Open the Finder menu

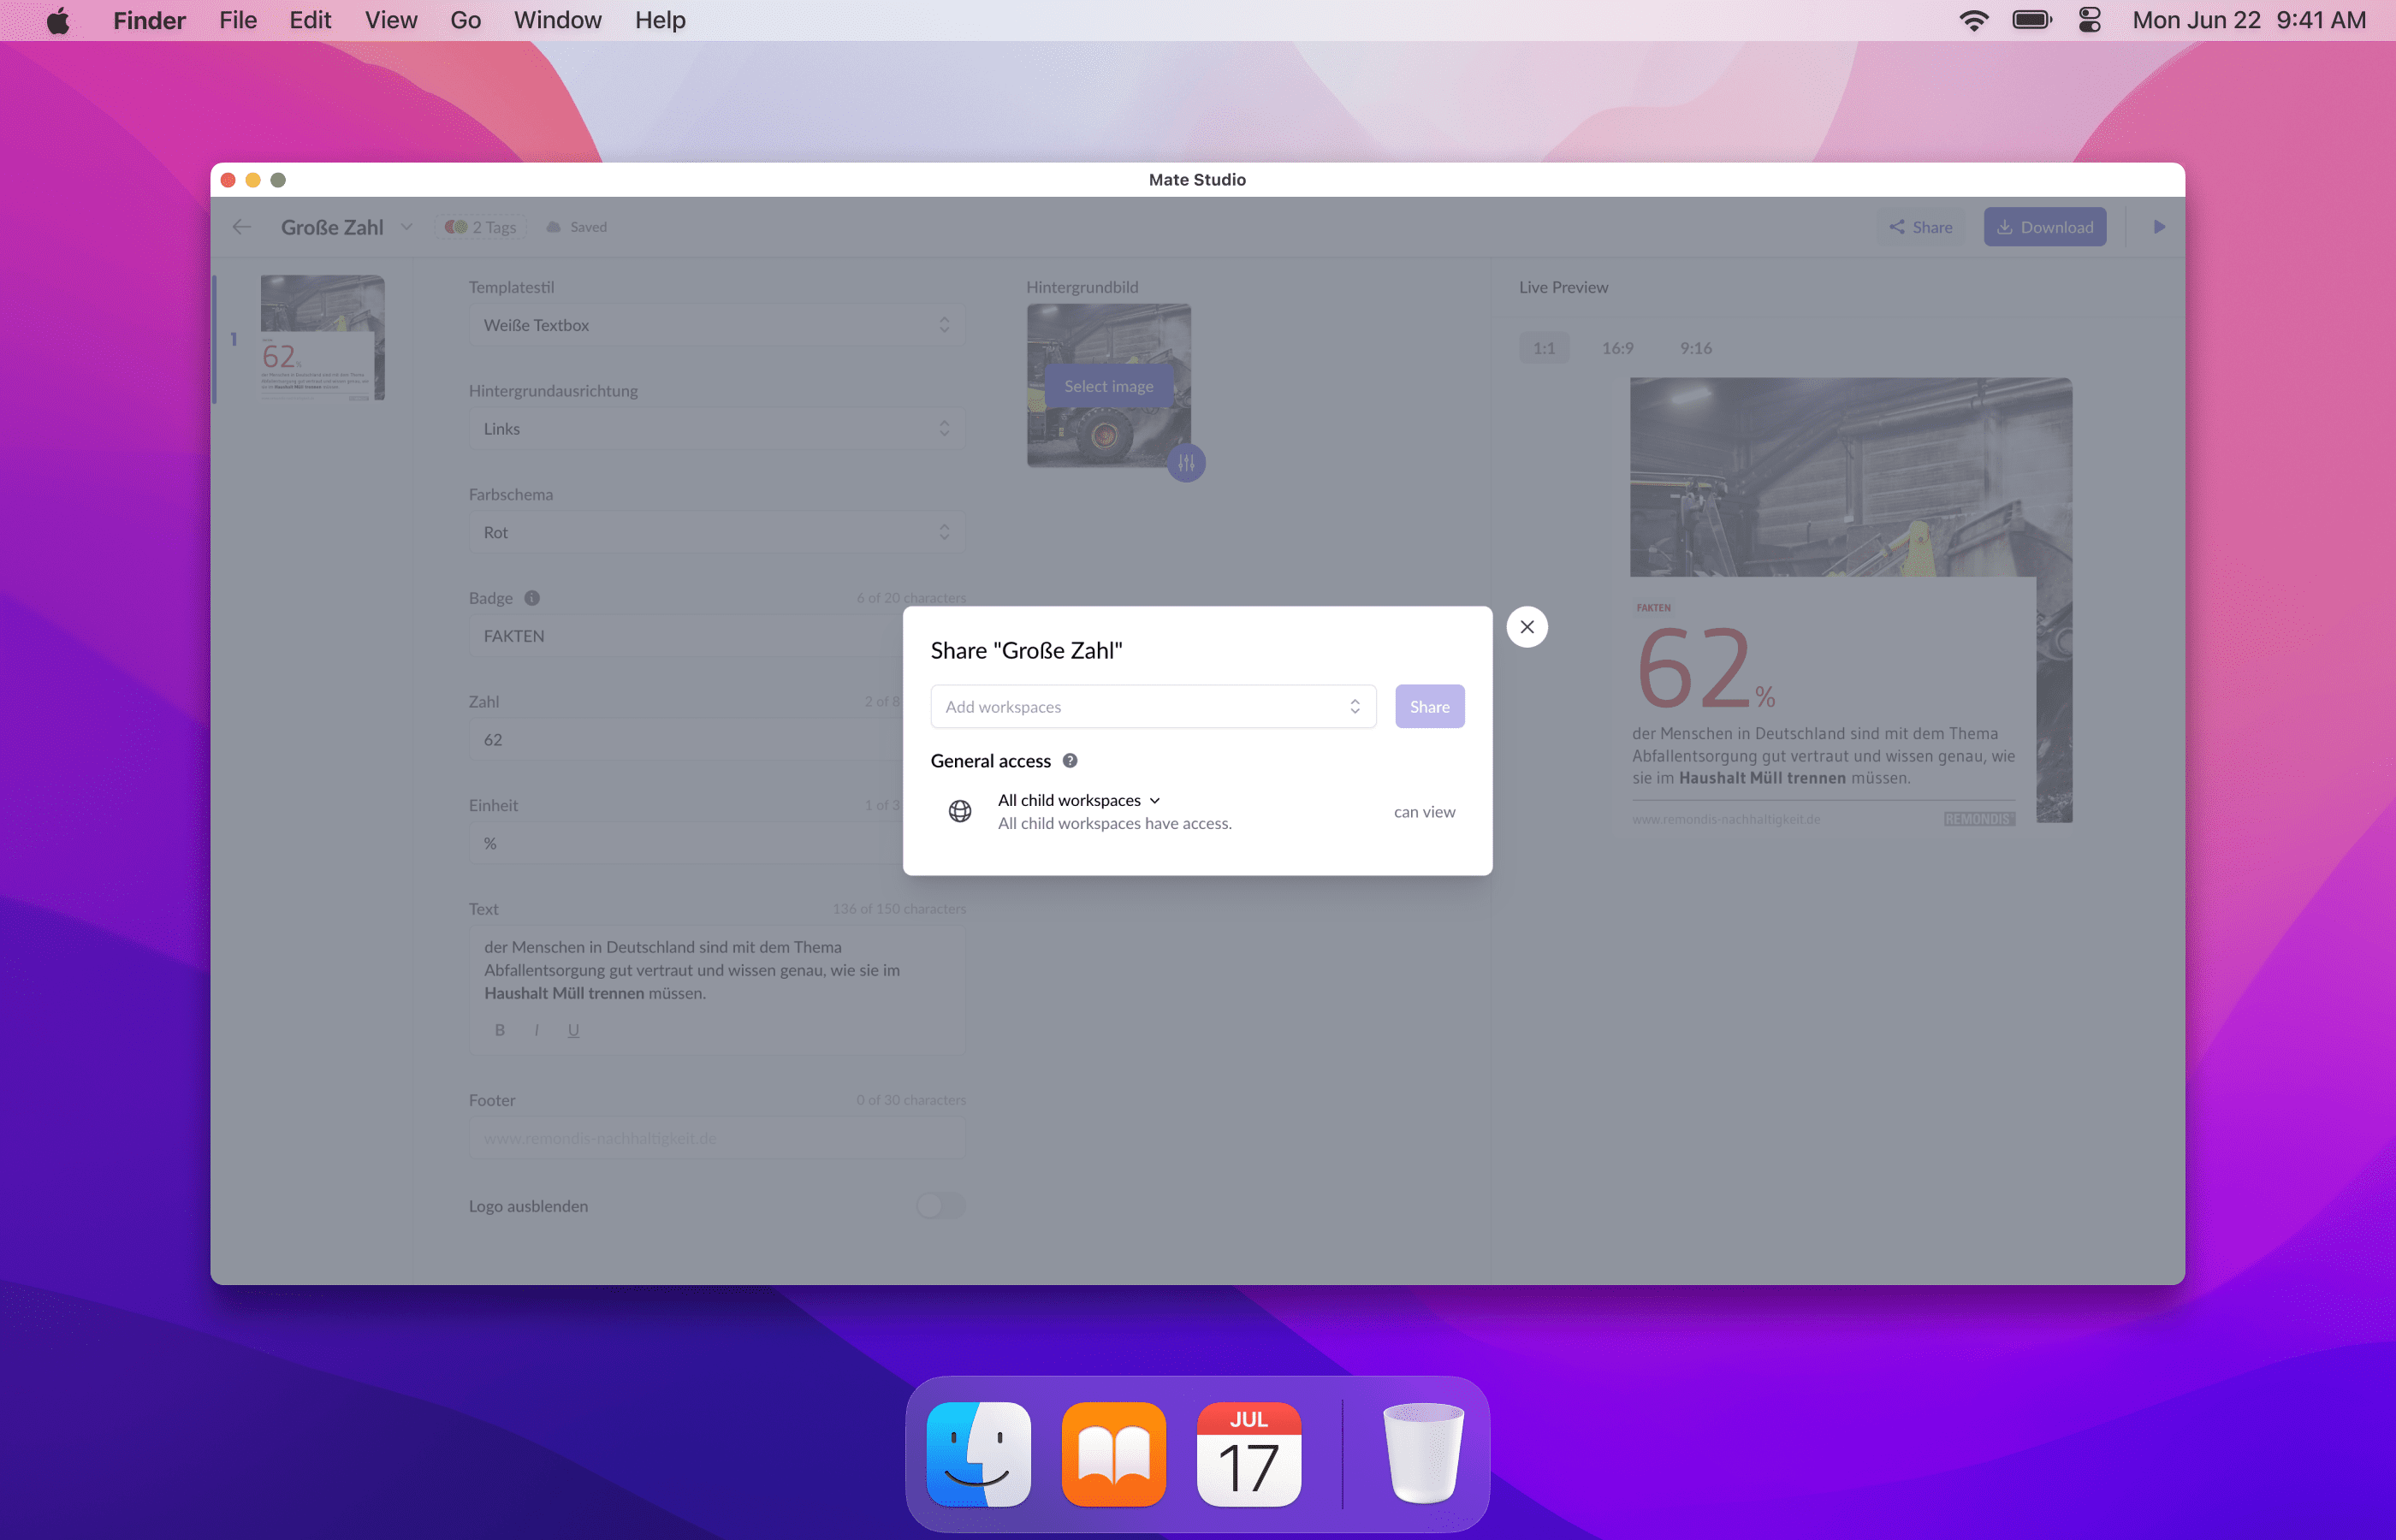click(149, 20)
